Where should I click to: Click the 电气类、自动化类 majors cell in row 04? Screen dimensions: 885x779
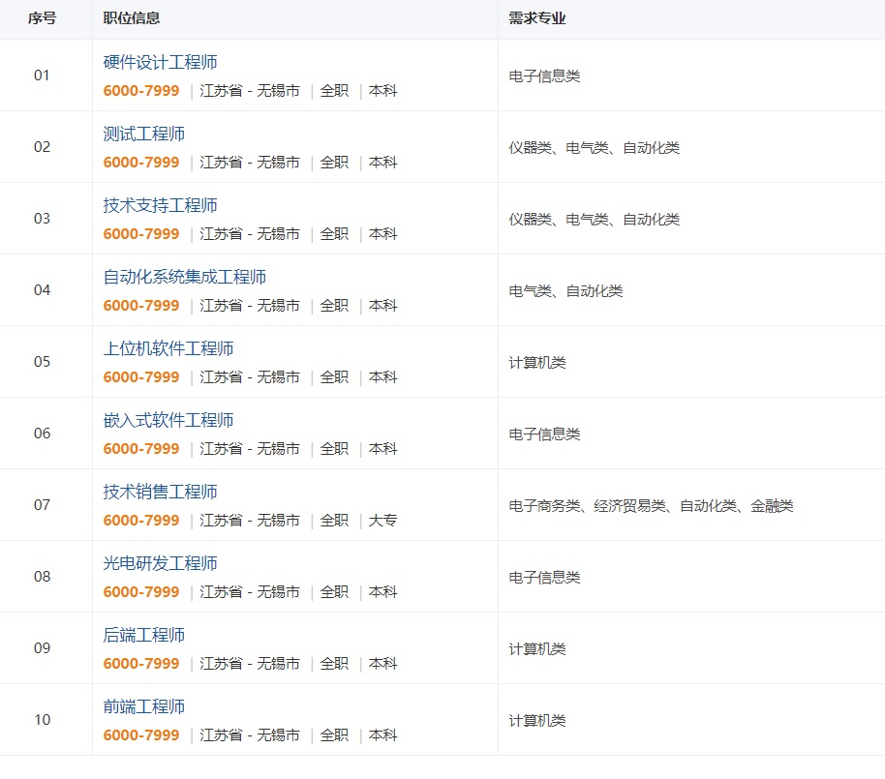tap(565, 291)
